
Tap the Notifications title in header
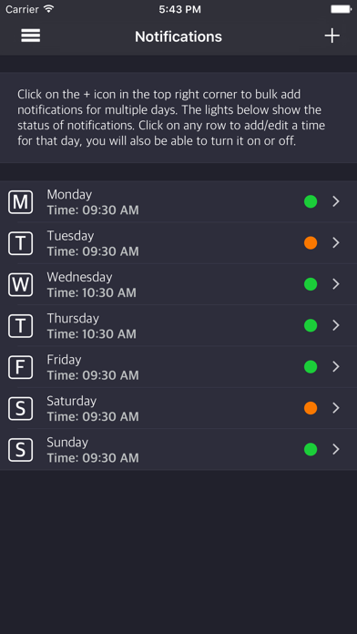pos(178,36)
